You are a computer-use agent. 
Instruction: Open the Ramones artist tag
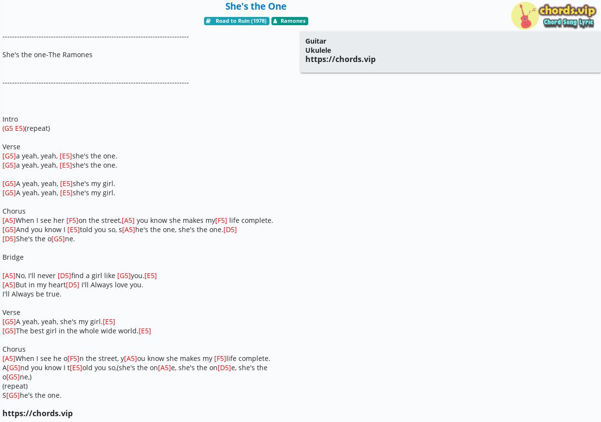coord(290,21)
